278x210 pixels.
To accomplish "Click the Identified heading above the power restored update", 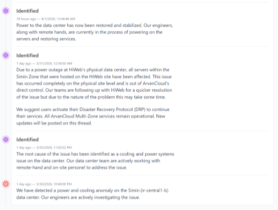I will coord(28,11).
